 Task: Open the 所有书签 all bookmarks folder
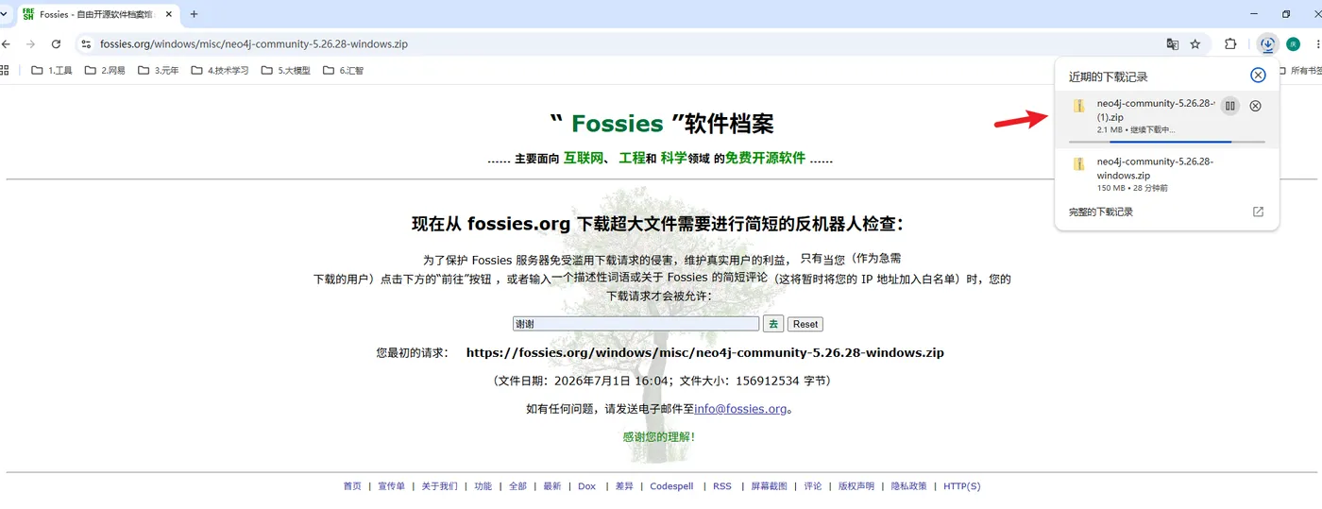1299,70
